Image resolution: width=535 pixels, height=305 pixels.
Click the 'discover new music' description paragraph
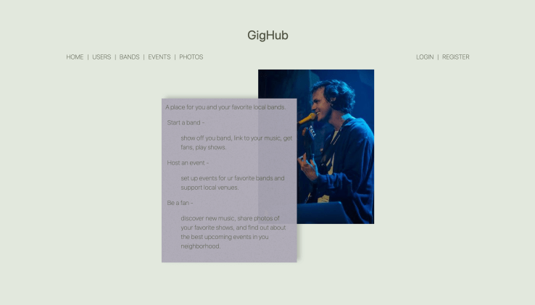point(233,232)
